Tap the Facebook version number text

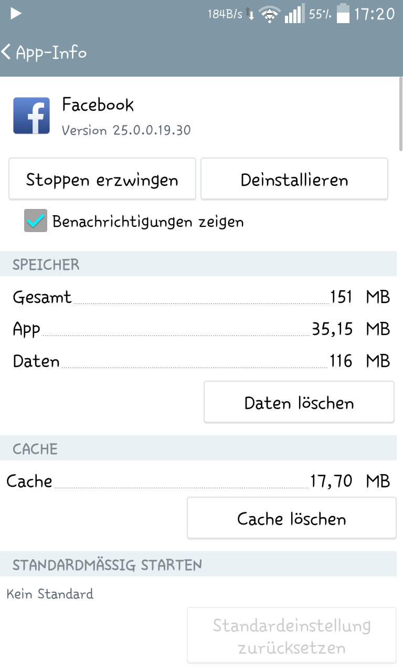tap(126, 130)
